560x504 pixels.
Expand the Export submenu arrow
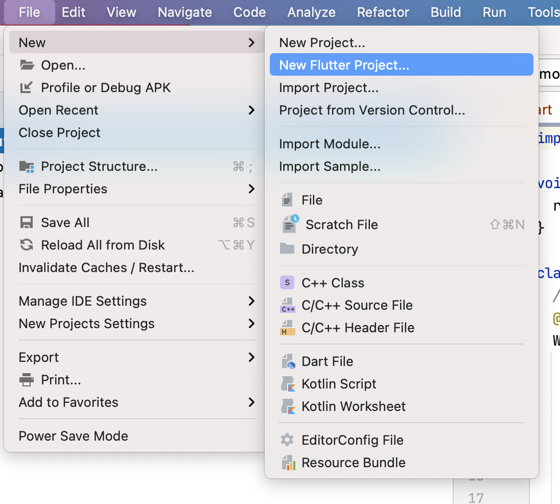[x=251, y=357]
